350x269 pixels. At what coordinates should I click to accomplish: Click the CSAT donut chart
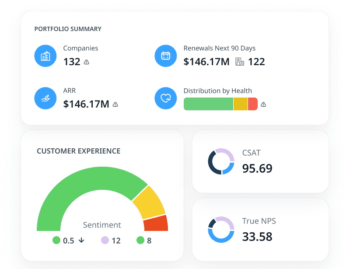221,161
